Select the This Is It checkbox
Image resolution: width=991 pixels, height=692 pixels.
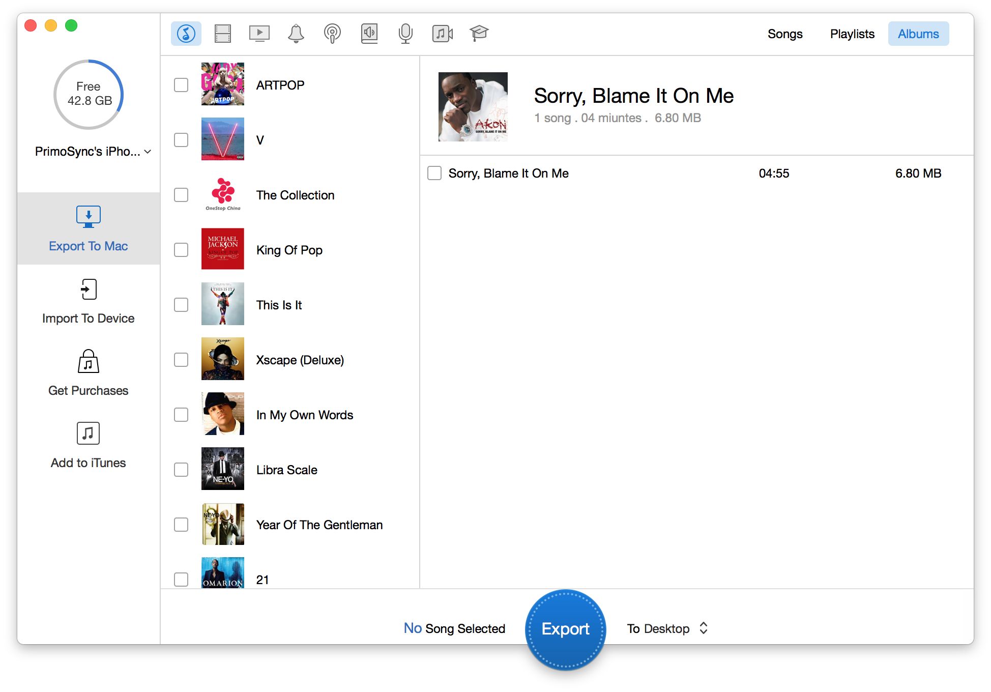(x=181, y=305)
